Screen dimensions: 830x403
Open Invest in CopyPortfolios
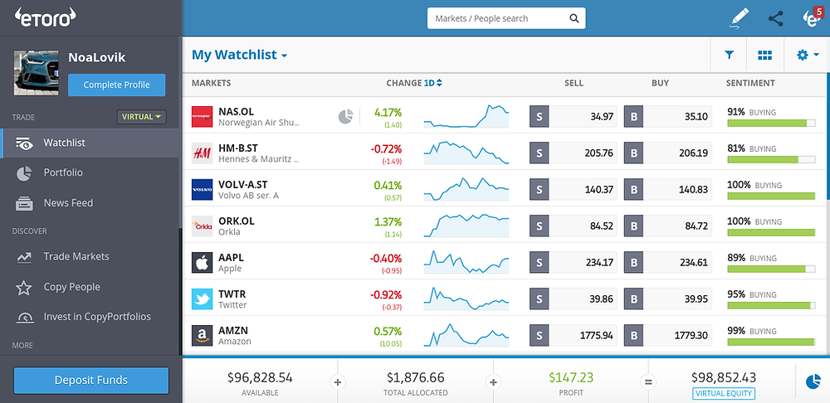90,317
